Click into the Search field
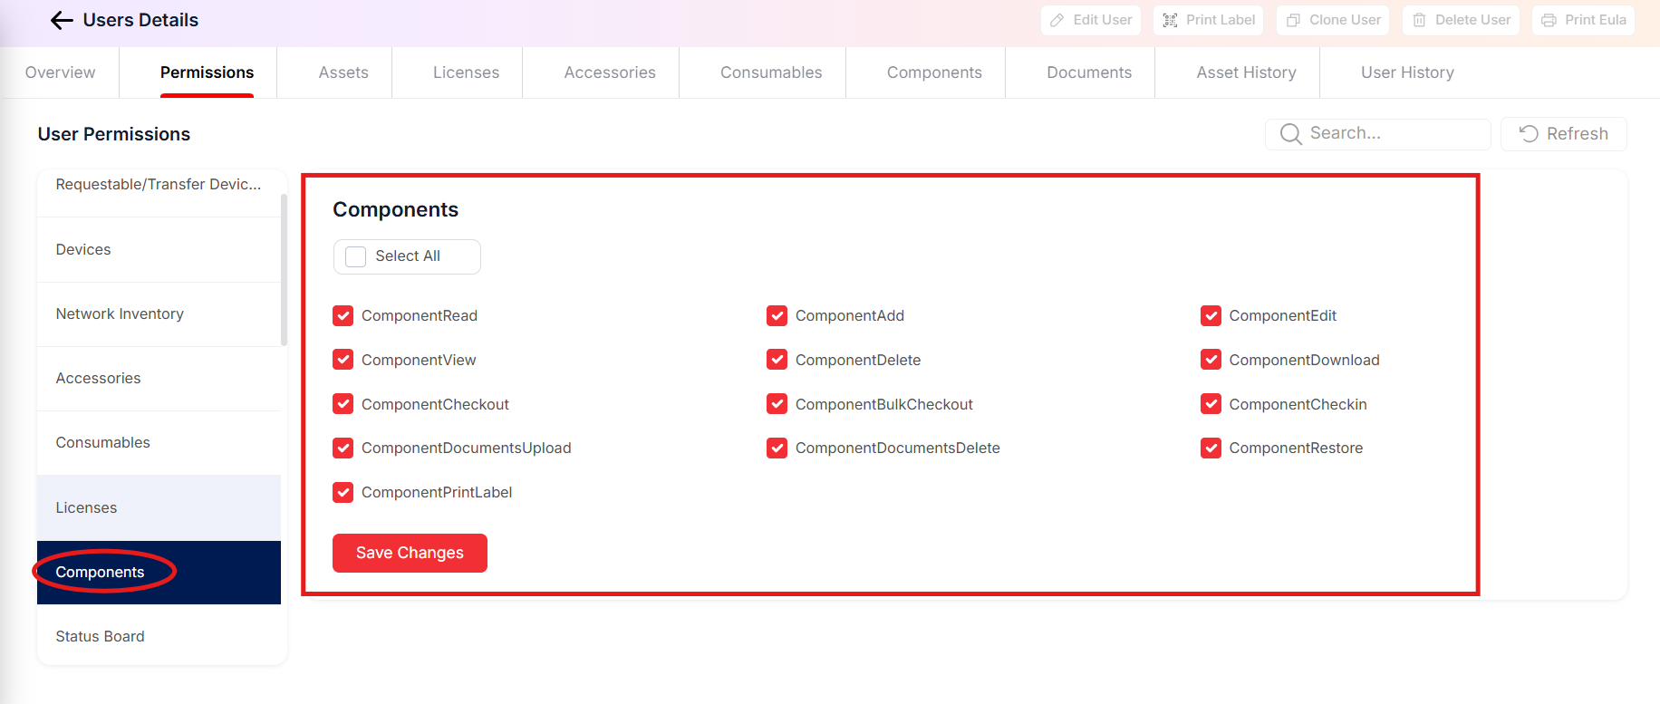Screen dimensions: 1660x704 click(1378, 134)
